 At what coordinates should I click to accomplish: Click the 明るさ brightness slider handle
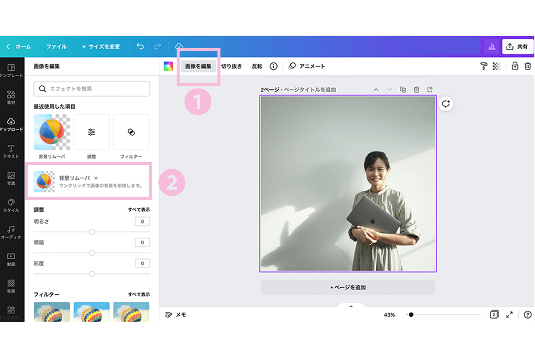pos(92,232)
